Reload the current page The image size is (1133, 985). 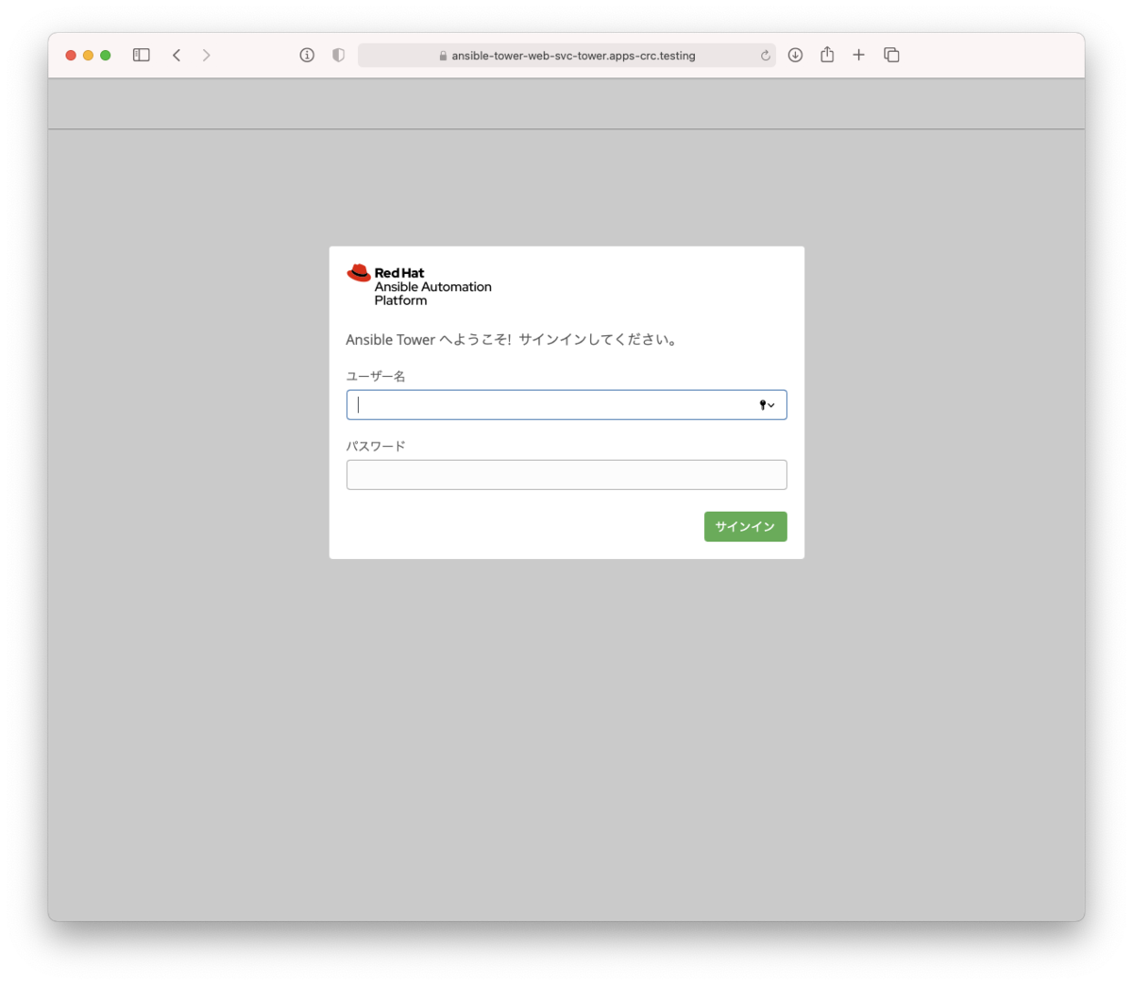point(765,56)
